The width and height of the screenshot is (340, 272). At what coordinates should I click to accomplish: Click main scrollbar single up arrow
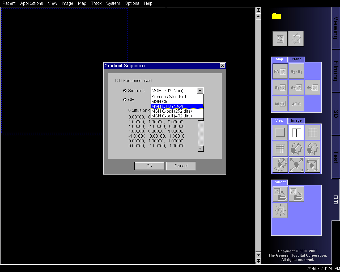coord(258,16)
